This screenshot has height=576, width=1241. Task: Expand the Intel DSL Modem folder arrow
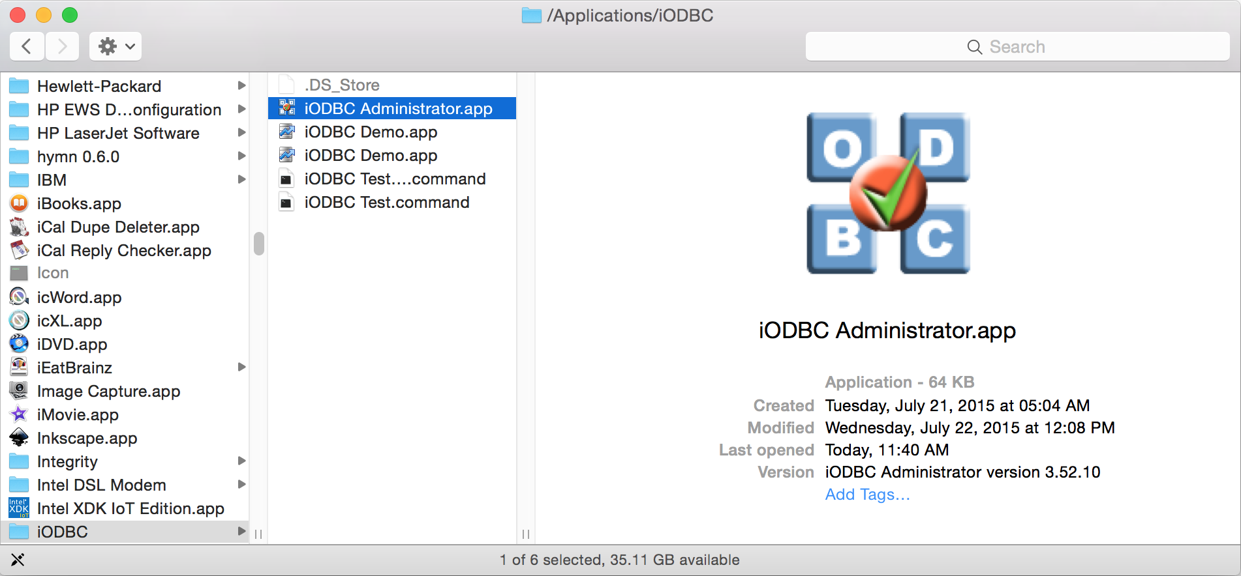click(241, 484)
